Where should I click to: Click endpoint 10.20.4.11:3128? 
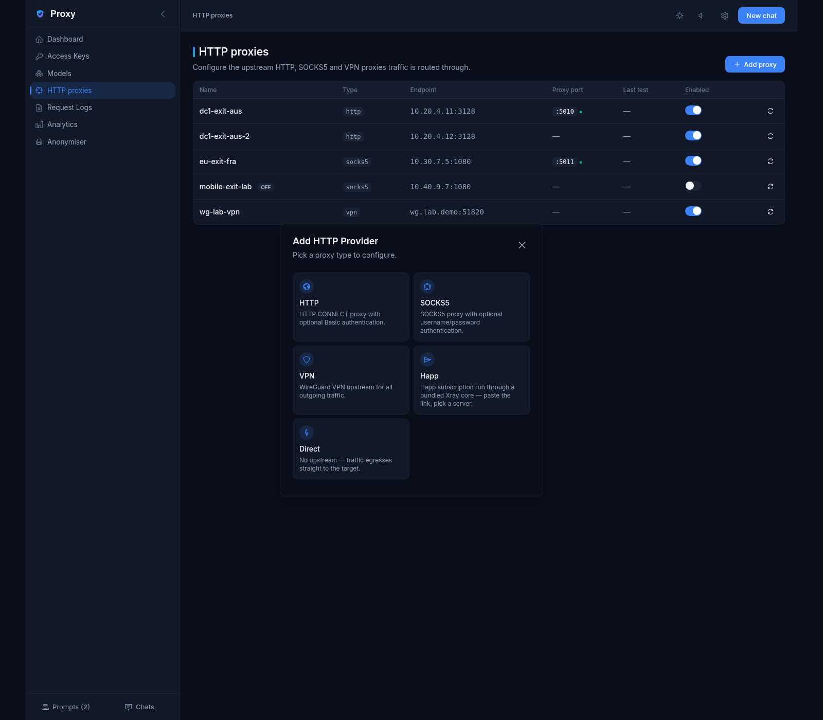443,112
